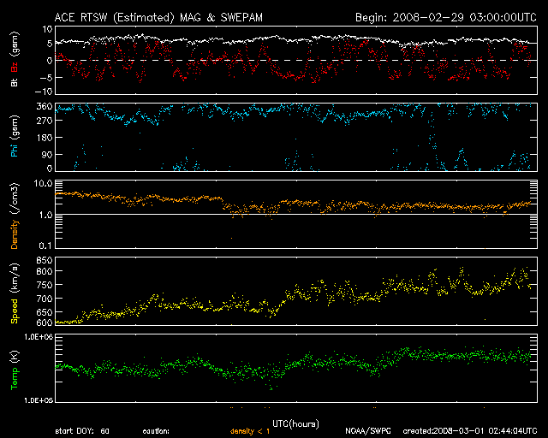The width and height of the screenshot is (548, 438).
Task: Click the Speed (km/s) axis label
Action: [14, 292]
